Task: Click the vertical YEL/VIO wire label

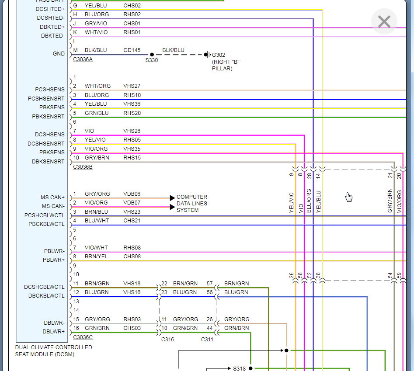Action: tap(292, 203)
